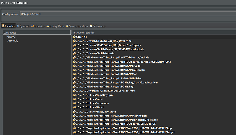Click folder icon of LmHandler/Packages entry
Screen dimensions: 236x135
click(74, 120)
